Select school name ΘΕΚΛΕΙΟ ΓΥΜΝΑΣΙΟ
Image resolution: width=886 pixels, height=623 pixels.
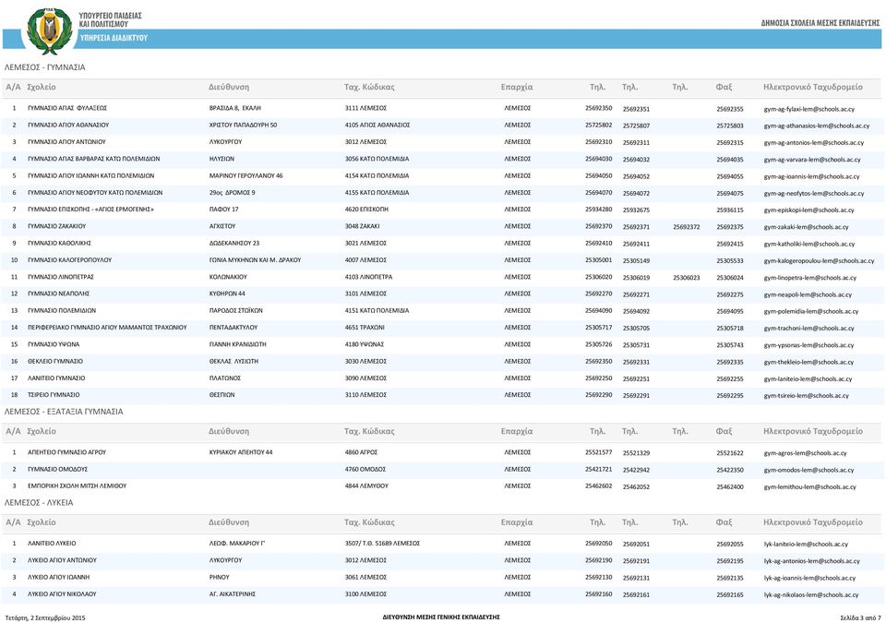[55, 361]
